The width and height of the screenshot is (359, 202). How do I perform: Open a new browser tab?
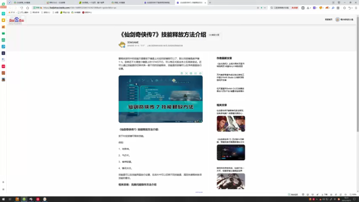pyautogui.click(x=210, y=3)
